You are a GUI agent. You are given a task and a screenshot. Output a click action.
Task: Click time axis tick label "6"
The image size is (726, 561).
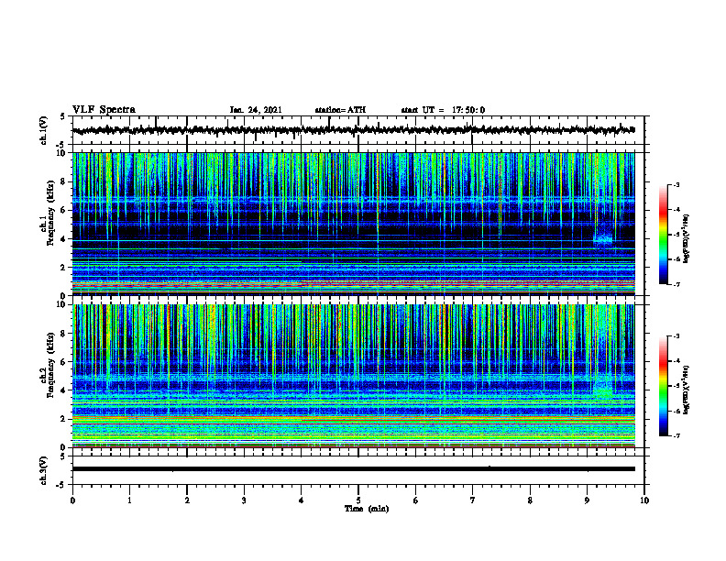416,500
